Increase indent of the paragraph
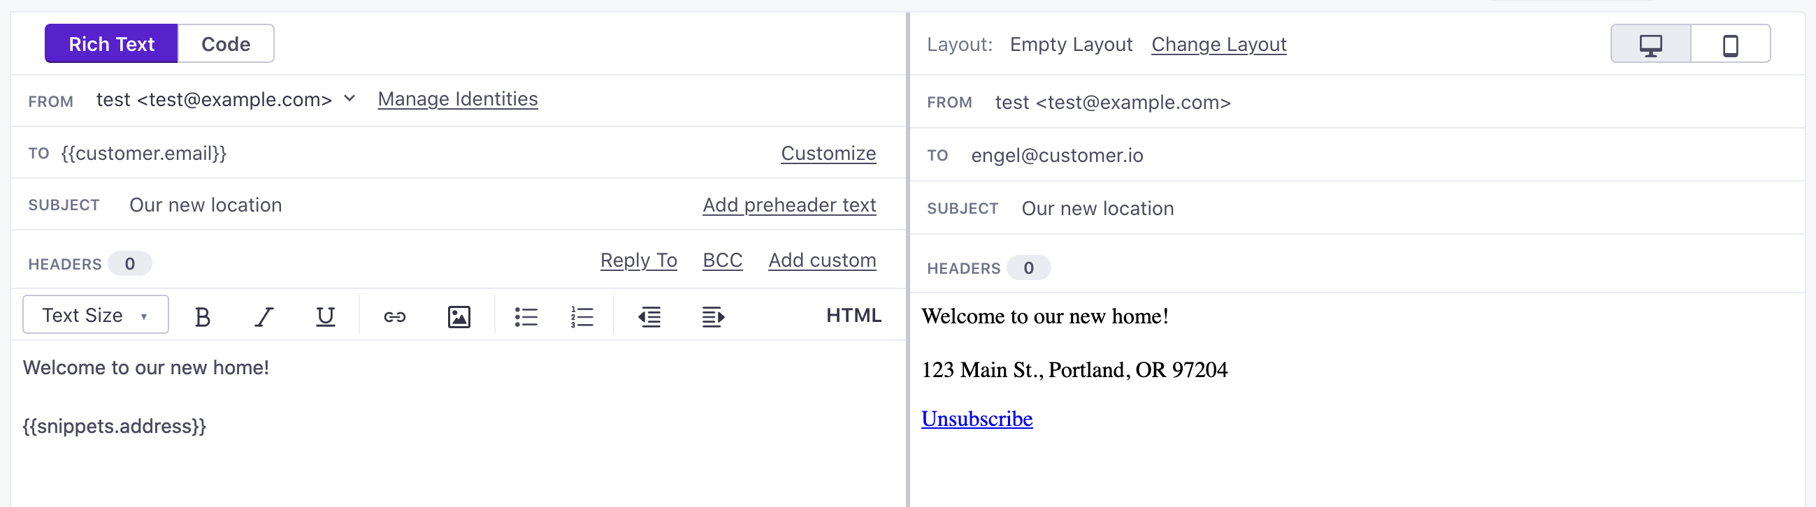The width and height of the screenshot is (1816, 507). [713, 317]
